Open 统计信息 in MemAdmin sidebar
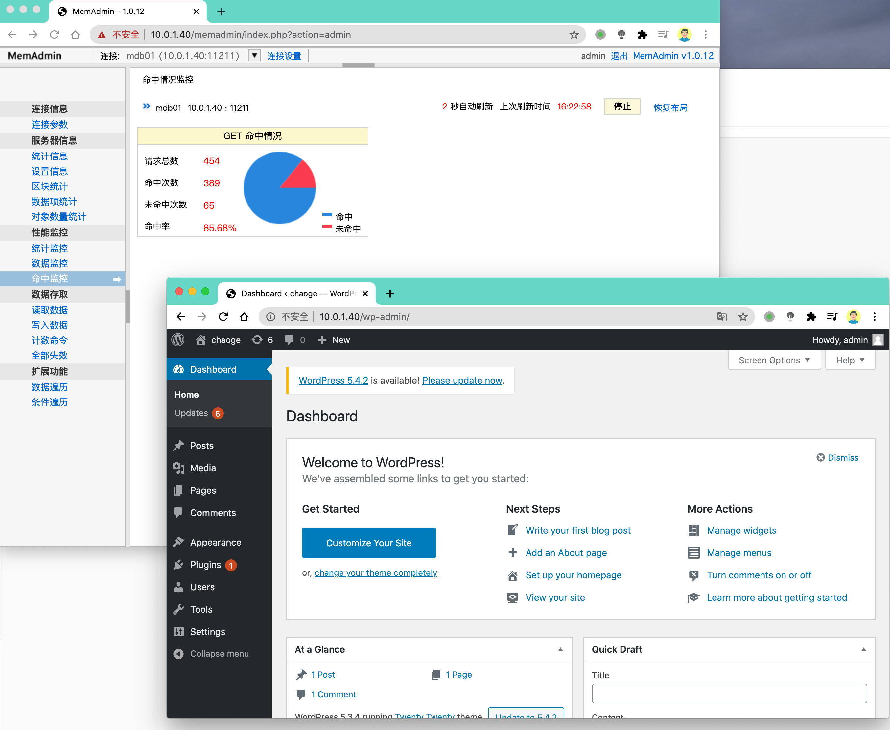 click(x=50, y=157)
